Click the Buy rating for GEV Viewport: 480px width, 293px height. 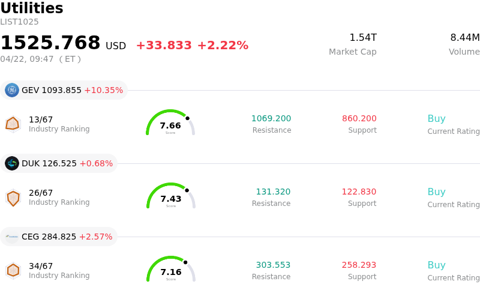(x=436, y=119)
